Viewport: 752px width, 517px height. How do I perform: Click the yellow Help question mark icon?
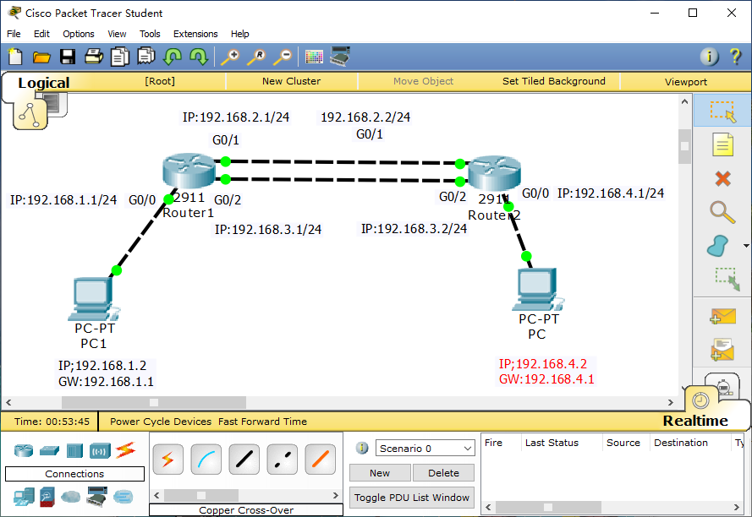point(735,57)
